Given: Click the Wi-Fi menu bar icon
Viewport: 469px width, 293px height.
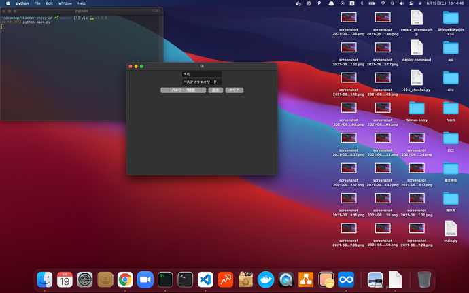Looking at the screenshot, I should click(383, 3).
